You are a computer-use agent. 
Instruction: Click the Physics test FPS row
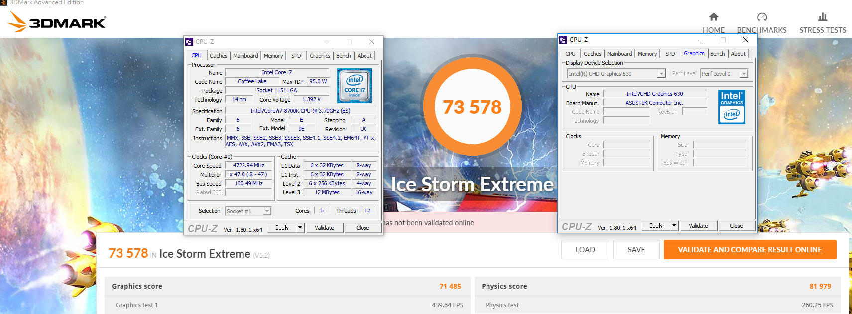tap(657, 305)
